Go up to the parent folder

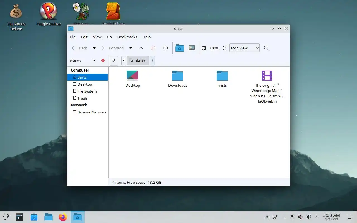click(141, 48)
